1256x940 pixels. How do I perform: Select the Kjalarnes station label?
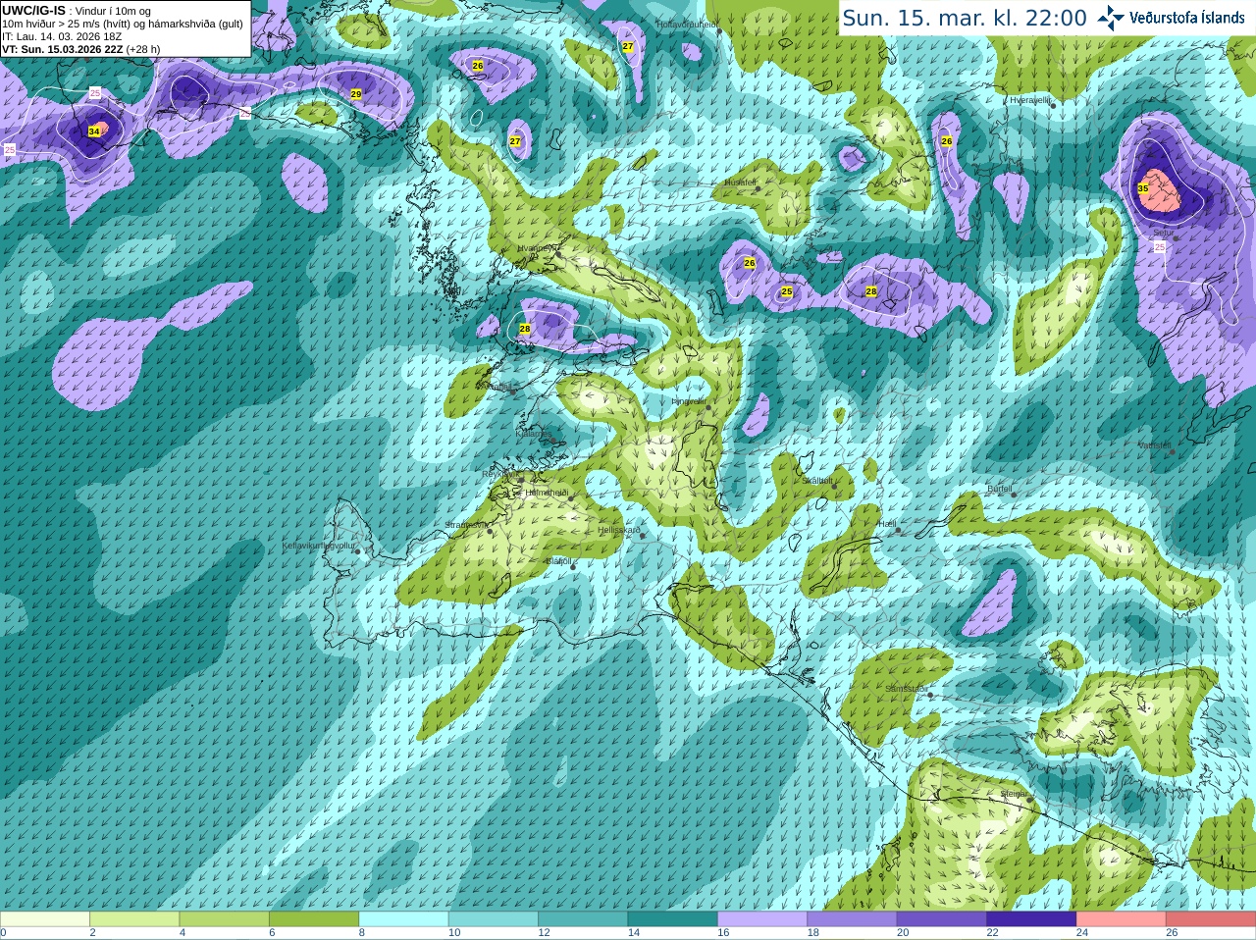(x=535, y=433)
